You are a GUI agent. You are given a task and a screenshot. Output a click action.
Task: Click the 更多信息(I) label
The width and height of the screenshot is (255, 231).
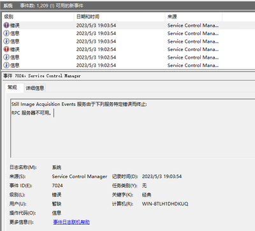click(x=22, y=222)
